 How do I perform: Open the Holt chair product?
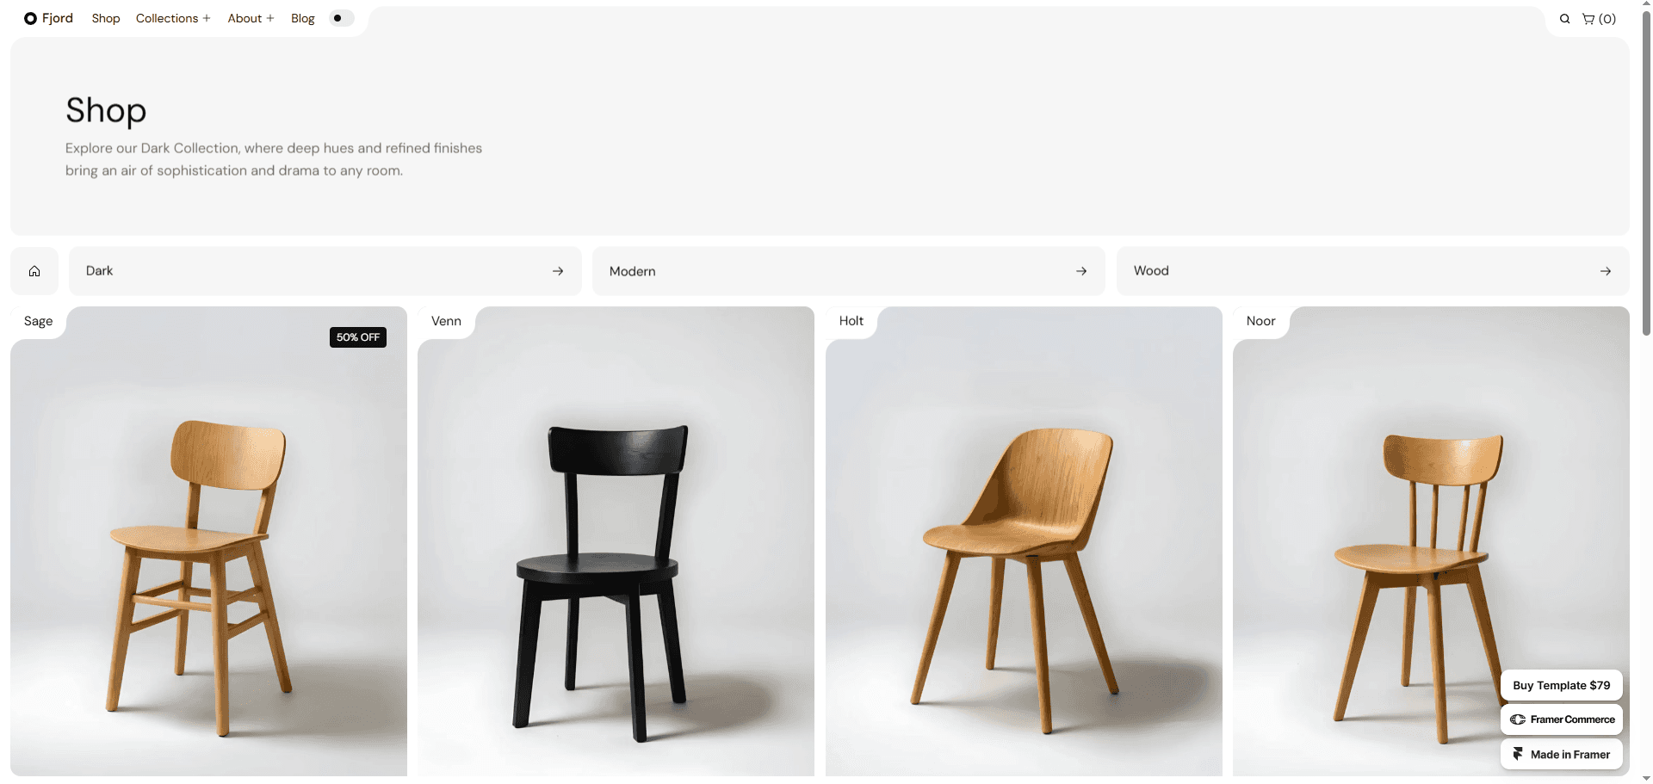(x=1024, y=542)
